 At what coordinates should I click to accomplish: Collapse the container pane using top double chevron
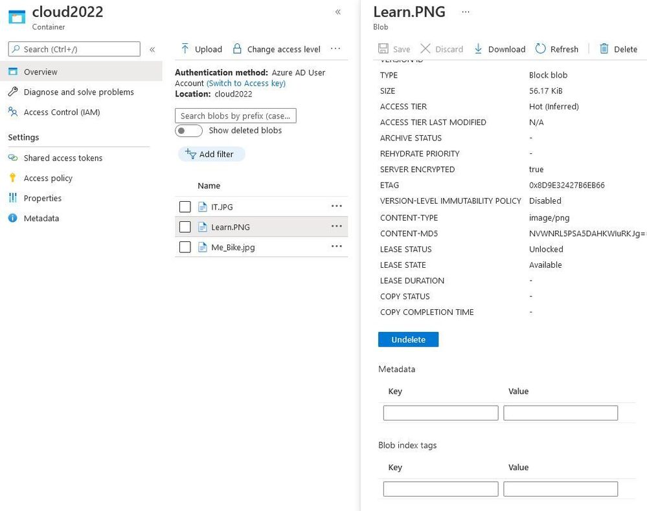pos(338,12)
